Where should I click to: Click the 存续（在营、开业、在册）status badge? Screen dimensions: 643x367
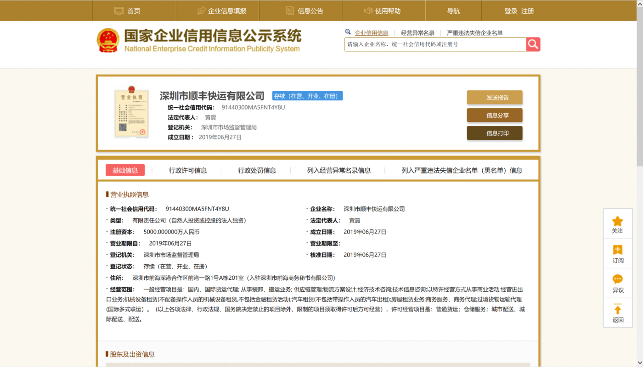coord(307,96)
